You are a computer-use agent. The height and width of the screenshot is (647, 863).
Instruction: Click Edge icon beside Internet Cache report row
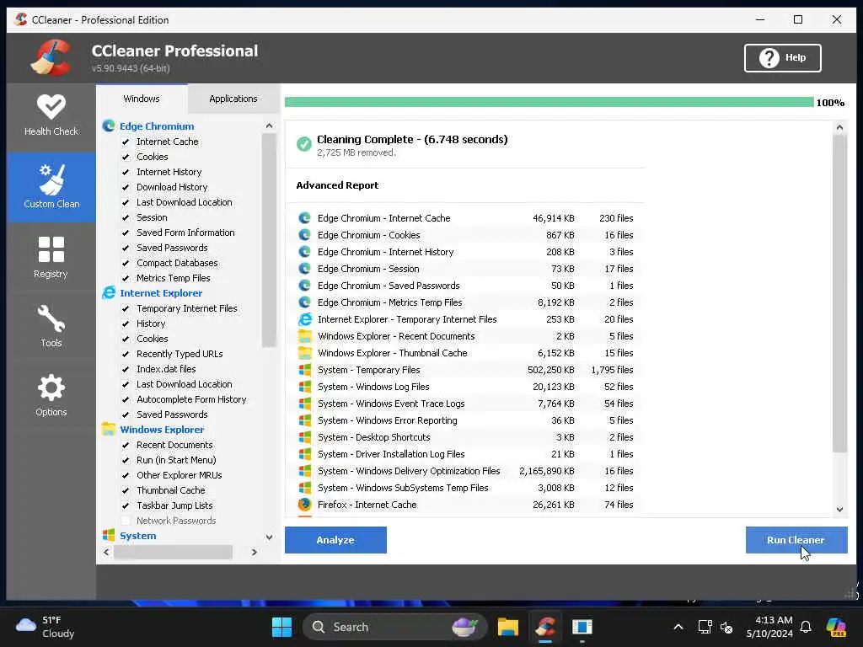304,218
